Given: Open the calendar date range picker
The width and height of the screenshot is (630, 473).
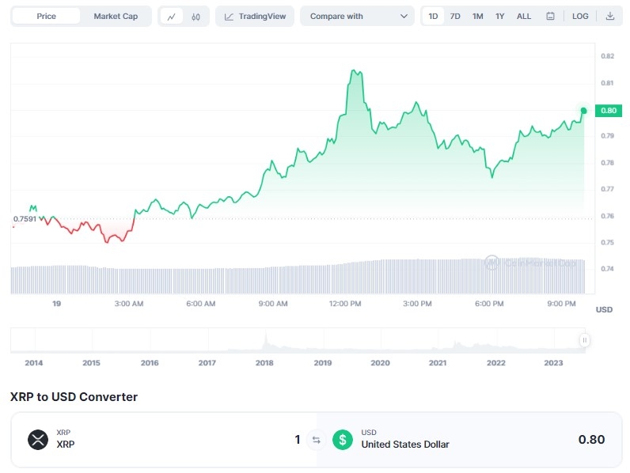Looking at the screenshot, I should [x=550, y=17].
